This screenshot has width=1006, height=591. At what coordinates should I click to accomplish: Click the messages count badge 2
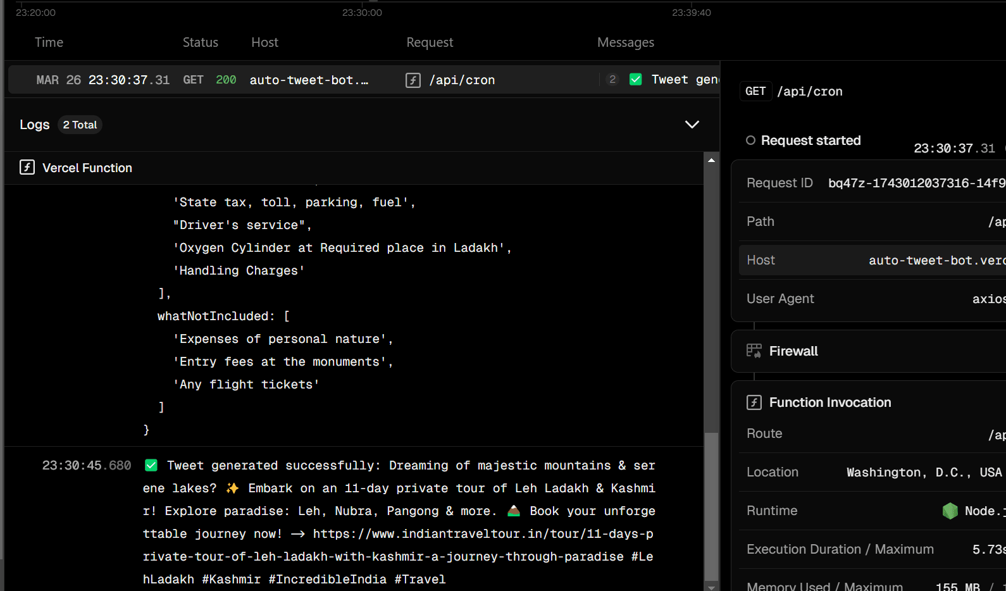click(612, 79)
